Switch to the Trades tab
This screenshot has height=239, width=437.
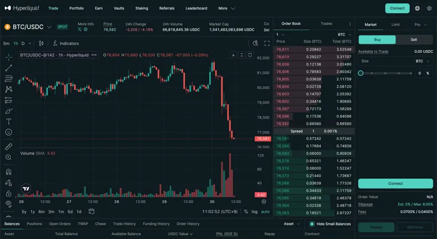[x=327, y=24]
